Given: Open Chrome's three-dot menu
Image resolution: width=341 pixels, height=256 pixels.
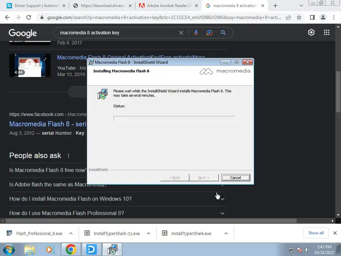Looking at the screenshot, I should (x=334, y=17).
